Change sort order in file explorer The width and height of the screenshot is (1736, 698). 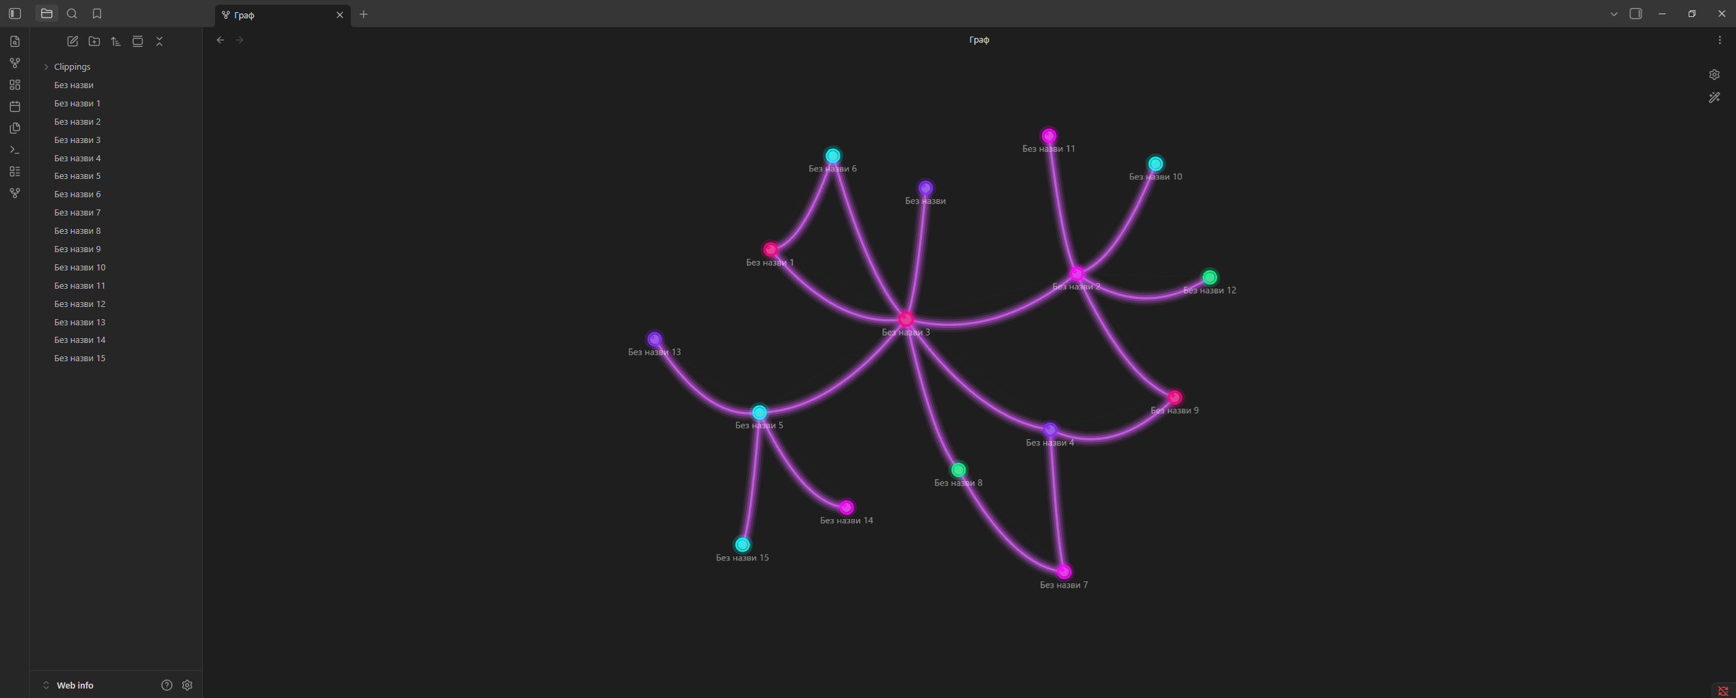[x=116, y=41]
